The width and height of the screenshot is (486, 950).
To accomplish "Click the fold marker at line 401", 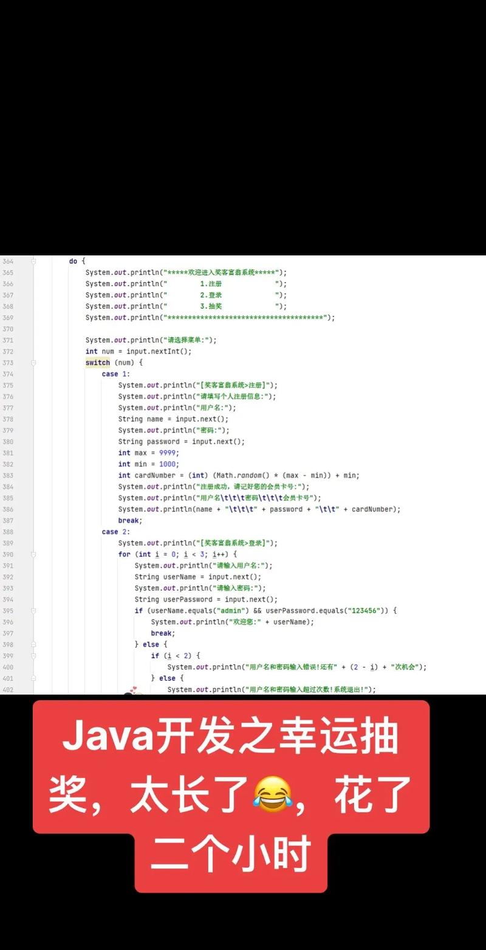I will [x=34, y=678].
